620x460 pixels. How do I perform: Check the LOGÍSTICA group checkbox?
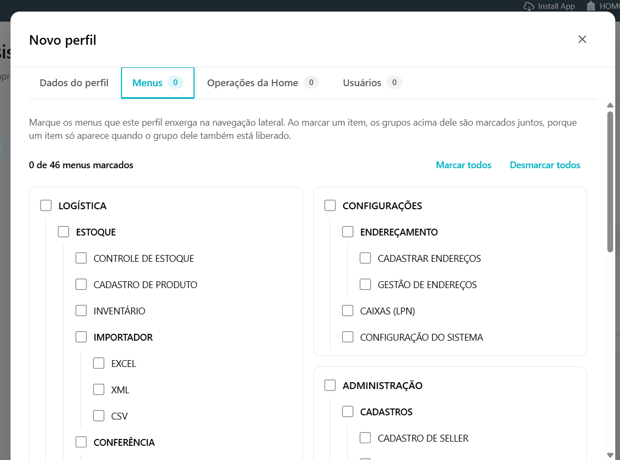click(x=46, y=206)
